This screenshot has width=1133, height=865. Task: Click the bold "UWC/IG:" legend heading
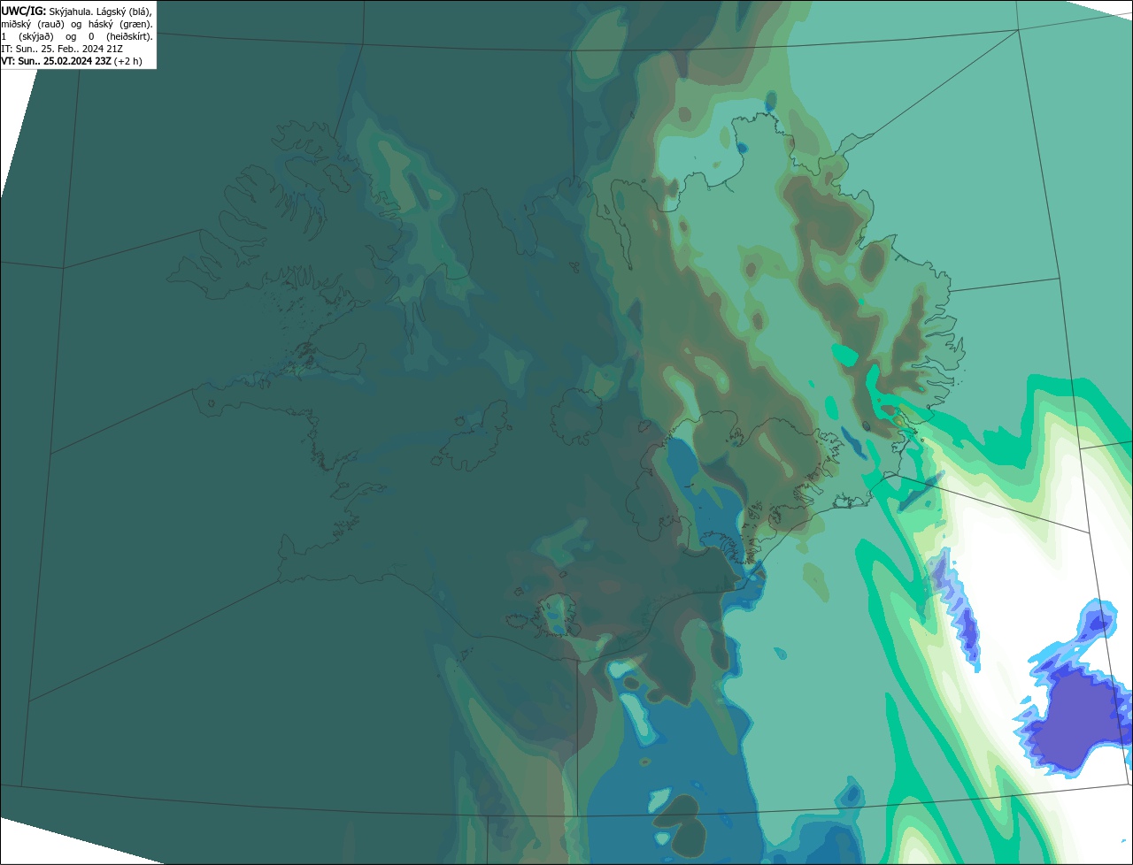[24, 11]
